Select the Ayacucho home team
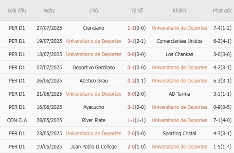 click(94, 107)
